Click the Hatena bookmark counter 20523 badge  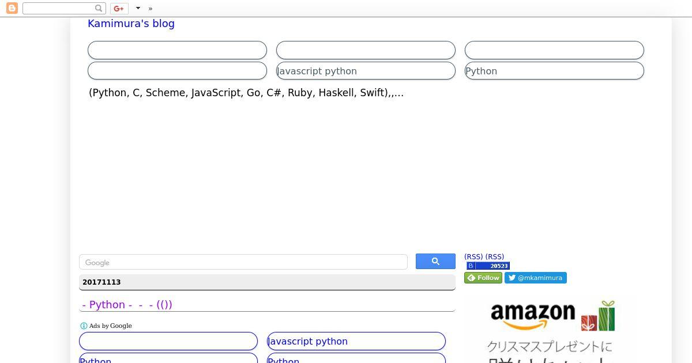pos(488,266)
